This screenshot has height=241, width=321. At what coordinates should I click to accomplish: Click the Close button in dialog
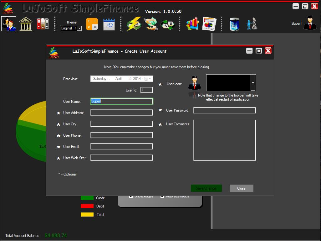click(242, 188)
